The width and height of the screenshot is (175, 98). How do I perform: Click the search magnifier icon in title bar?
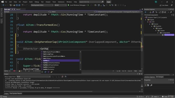coord(103,2)
